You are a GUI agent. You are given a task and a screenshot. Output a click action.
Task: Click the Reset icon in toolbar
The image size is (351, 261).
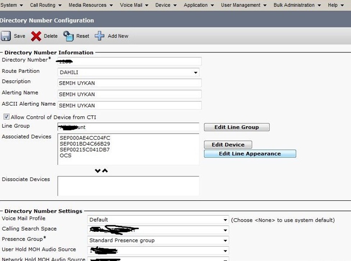coord(68,36)
